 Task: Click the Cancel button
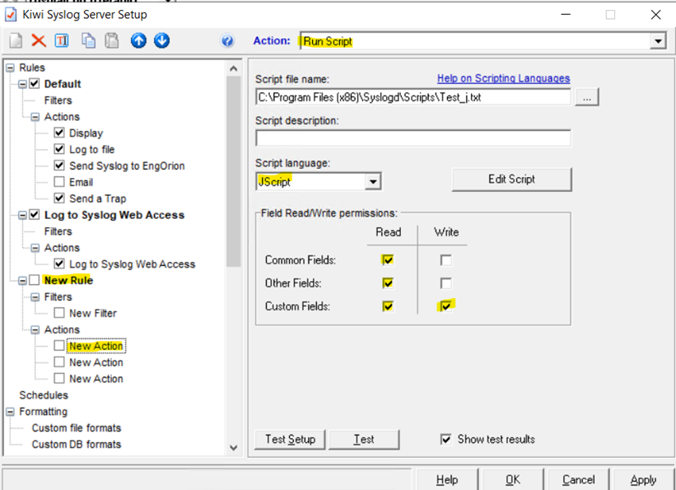[578, 479]
